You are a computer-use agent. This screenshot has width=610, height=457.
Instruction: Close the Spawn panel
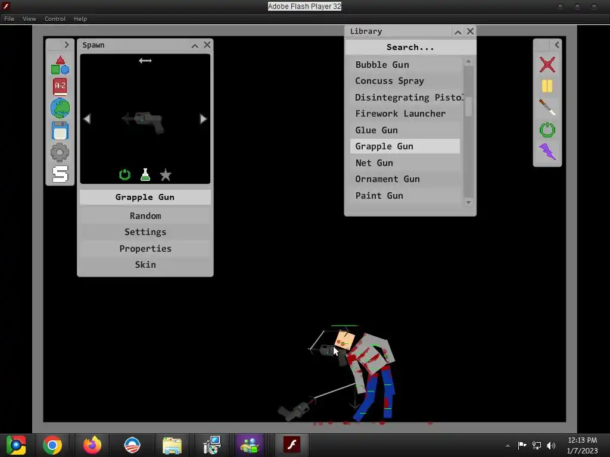(207, 45)
